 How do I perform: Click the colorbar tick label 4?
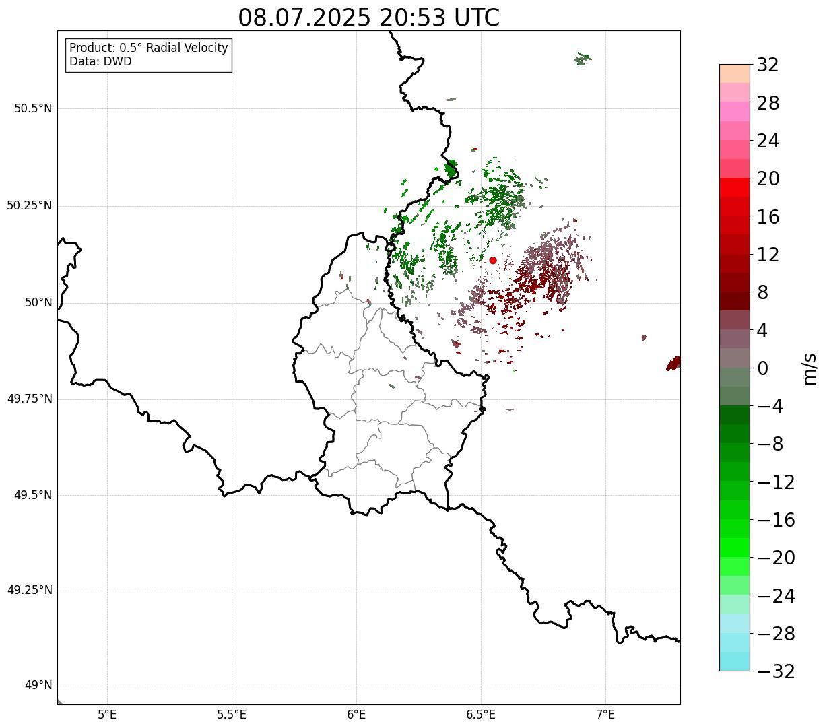[x=762, y=330]
